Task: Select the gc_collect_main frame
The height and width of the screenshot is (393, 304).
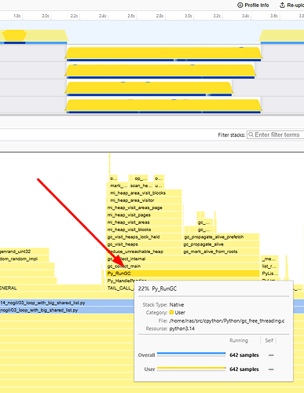Action: point(183,266)
